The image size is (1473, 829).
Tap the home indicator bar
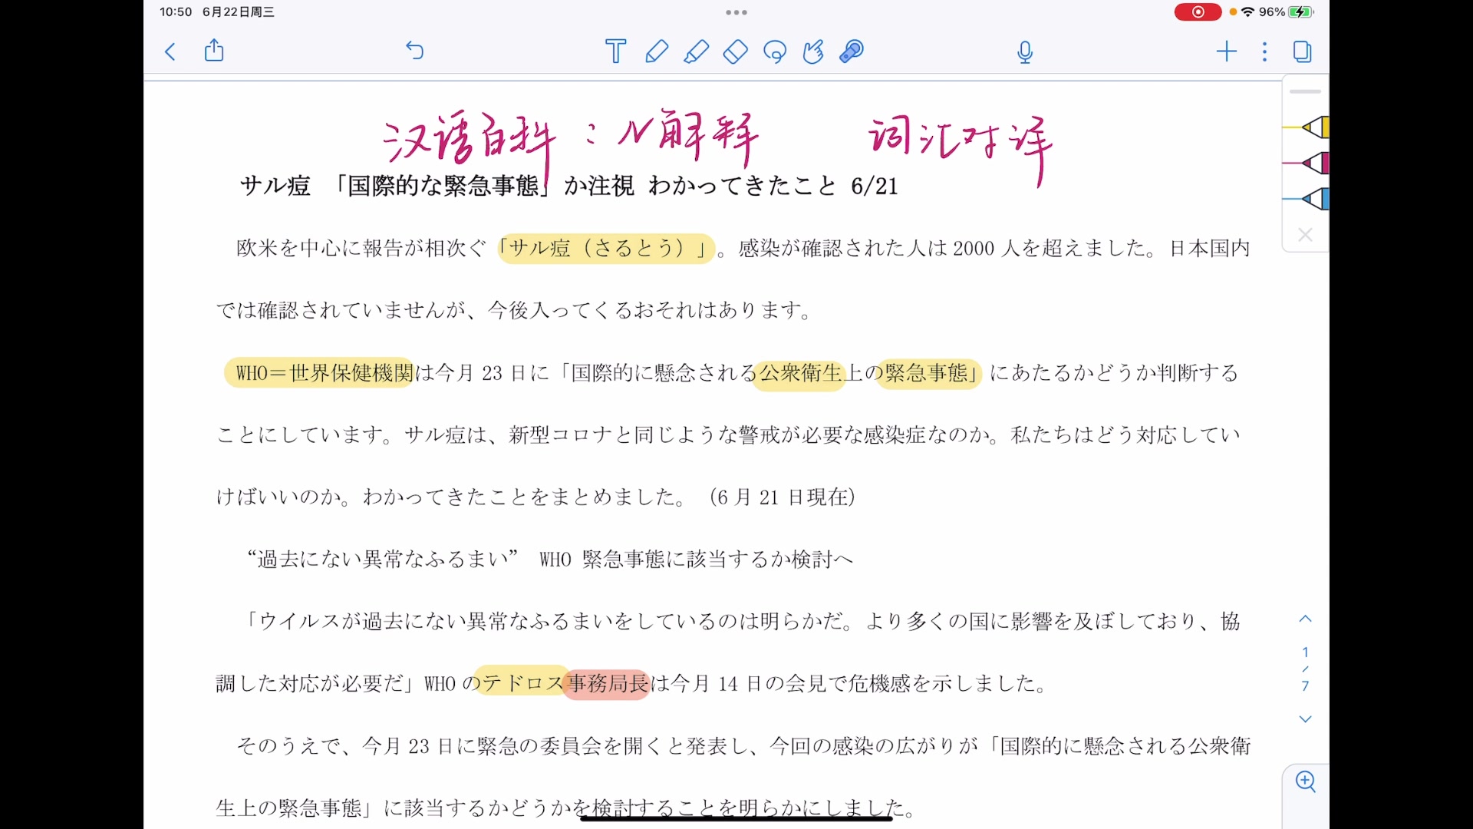tap(736, 818)
